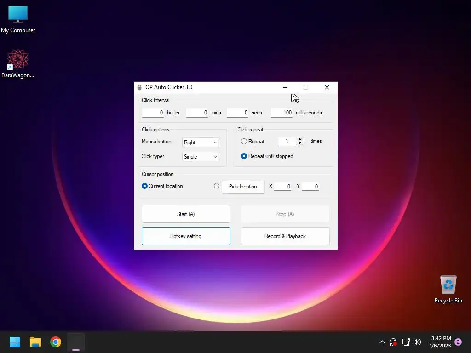Screen dimensions: 471x353
Task: Open My Computer desktop icon
Action: click(18, 19)
